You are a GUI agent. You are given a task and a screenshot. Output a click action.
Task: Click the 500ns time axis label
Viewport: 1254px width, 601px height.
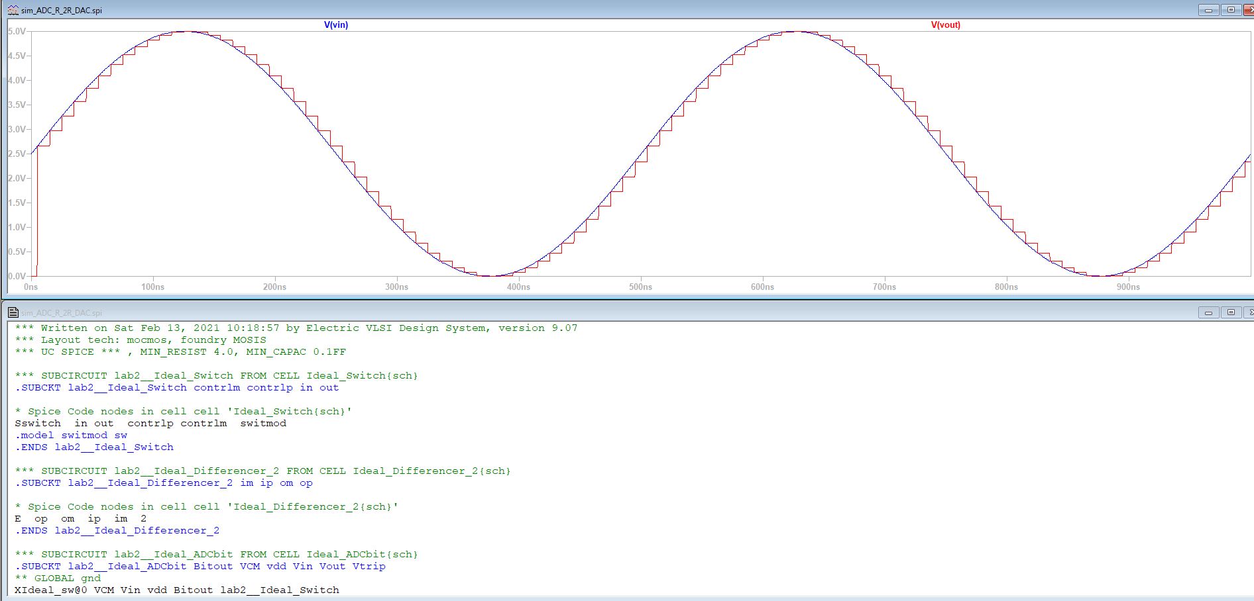pyautogui.click(x=640, y=287)
